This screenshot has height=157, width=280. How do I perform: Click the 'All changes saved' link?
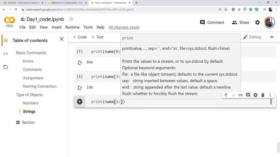(124, 27)
